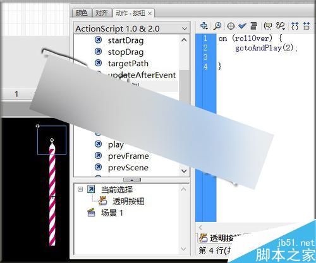316x263 pixels.
Task: Click the gotoAndPlay(2); code line
Action: click(266, 48)
